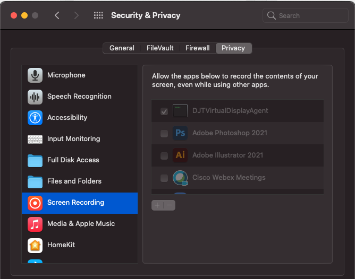Enable Adobe Photoshop 2021 checkbox

(x=164, y=134)
